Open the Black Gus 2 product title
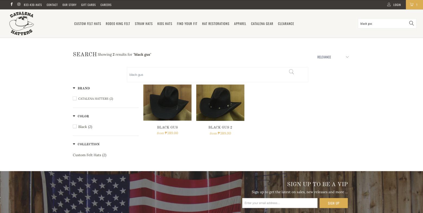Viewport: 423px width, 213px height. tap(220, 127)
